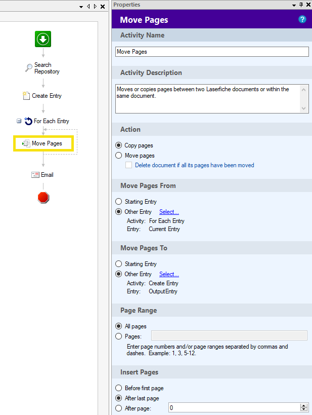
Task: Choose Other Entry under Move Pages To
Action: 119,274
